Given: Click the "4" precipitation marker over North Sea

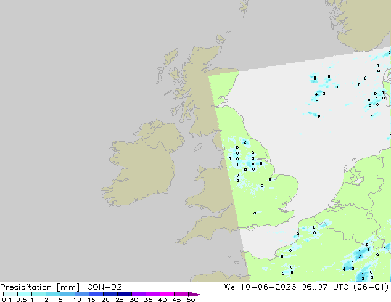Looking at the screenshot, I should 316,95.
